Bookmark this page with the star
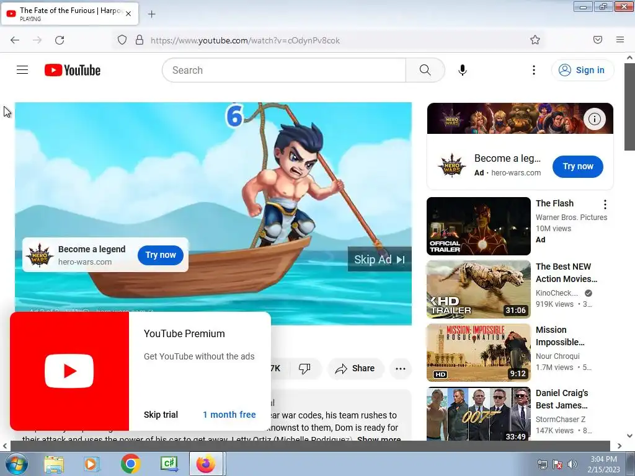Image resolution: width=635 pixels, height=476 pixels. click(x=535, y=40)
